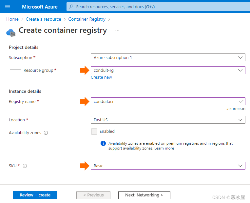Viewport: 250px width, 203px height.
Task: Open the Resource group dropdown
Action: tap(168, 70)
